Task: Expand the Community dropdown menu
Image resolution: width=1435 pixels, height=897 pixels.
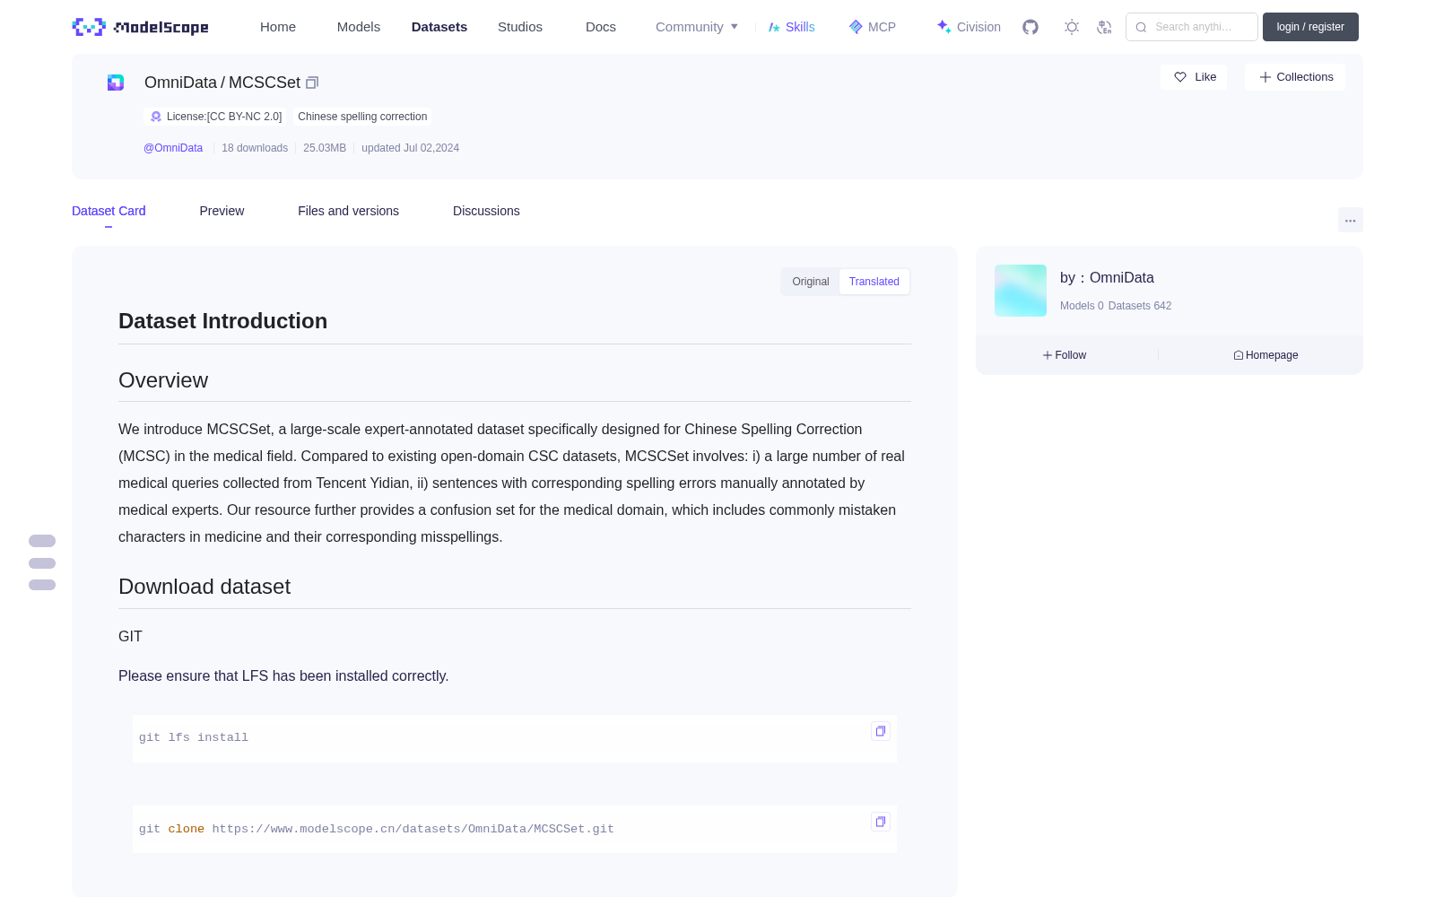Action: pos(697,27)
